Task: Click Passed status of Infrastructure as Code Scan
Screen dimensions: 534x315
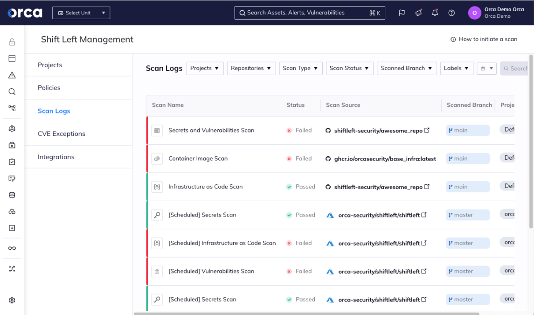Action: [x=301, y=187]
